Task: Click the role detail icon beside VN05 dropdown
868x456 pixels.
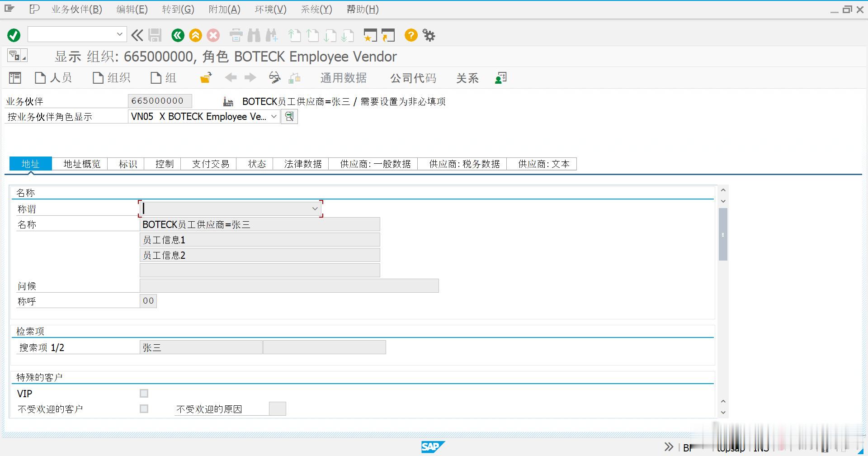Action: [289, 117]
